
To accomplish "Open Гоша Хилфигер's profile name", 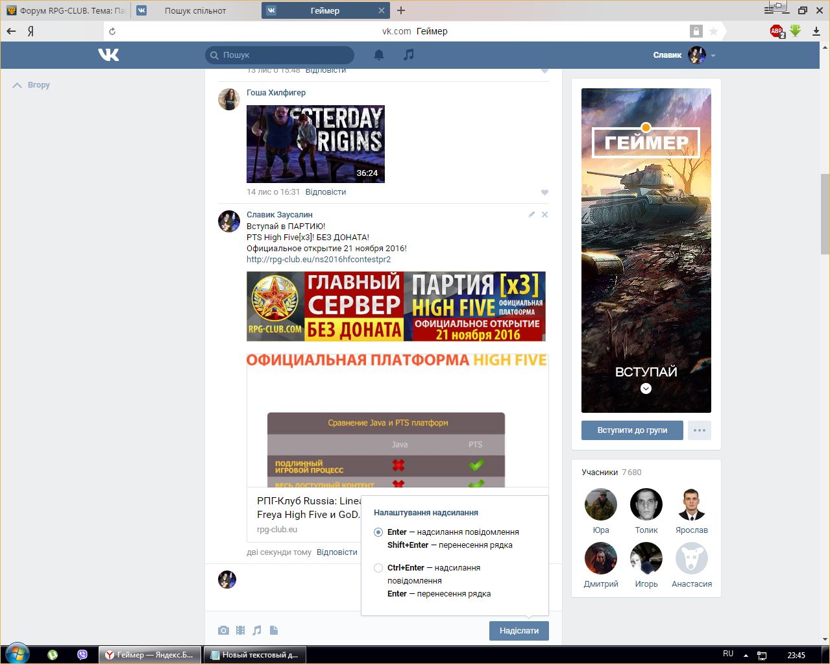I will 276,93.
